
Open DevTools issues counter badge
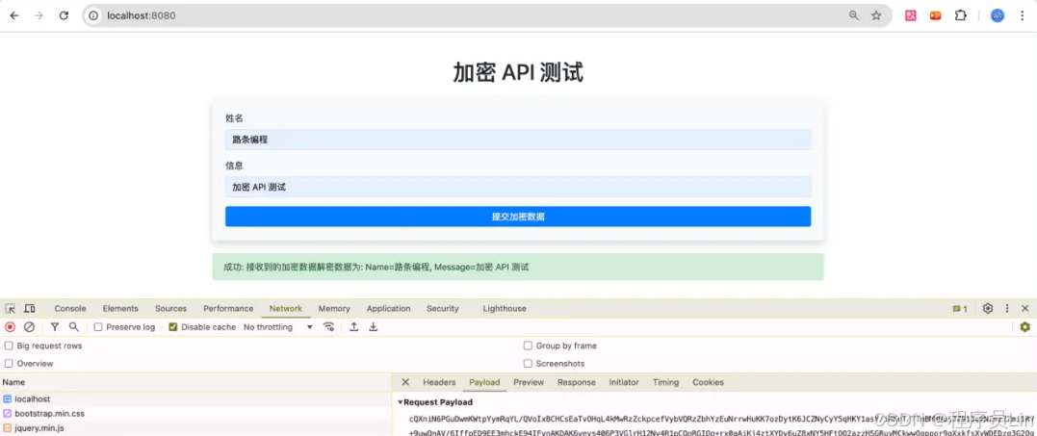[x=960, y=309]
